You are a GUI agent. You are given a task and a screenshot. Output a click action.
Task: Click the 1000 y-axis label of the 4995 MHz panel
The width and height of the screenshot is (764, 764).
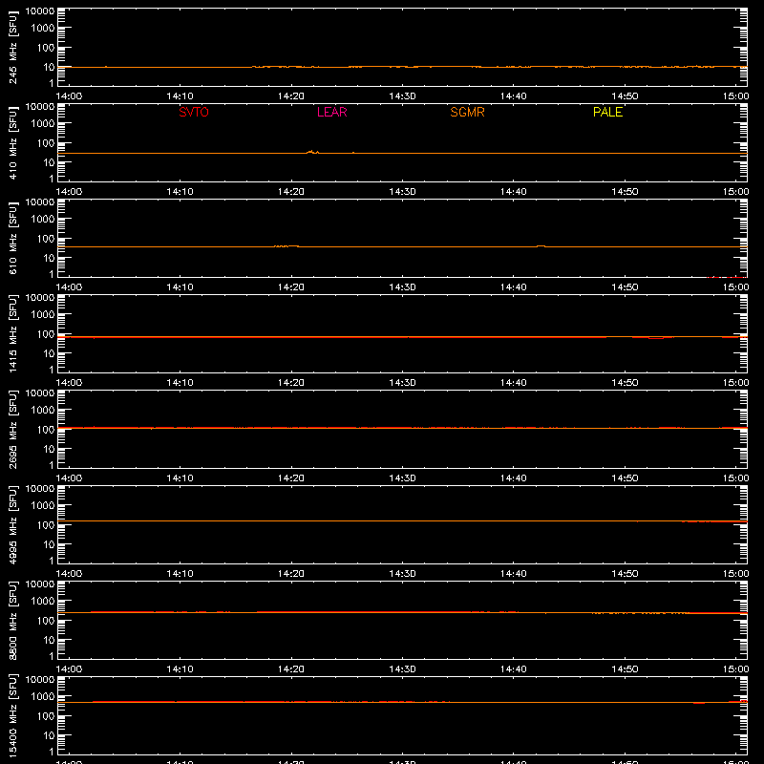(43, 506)
